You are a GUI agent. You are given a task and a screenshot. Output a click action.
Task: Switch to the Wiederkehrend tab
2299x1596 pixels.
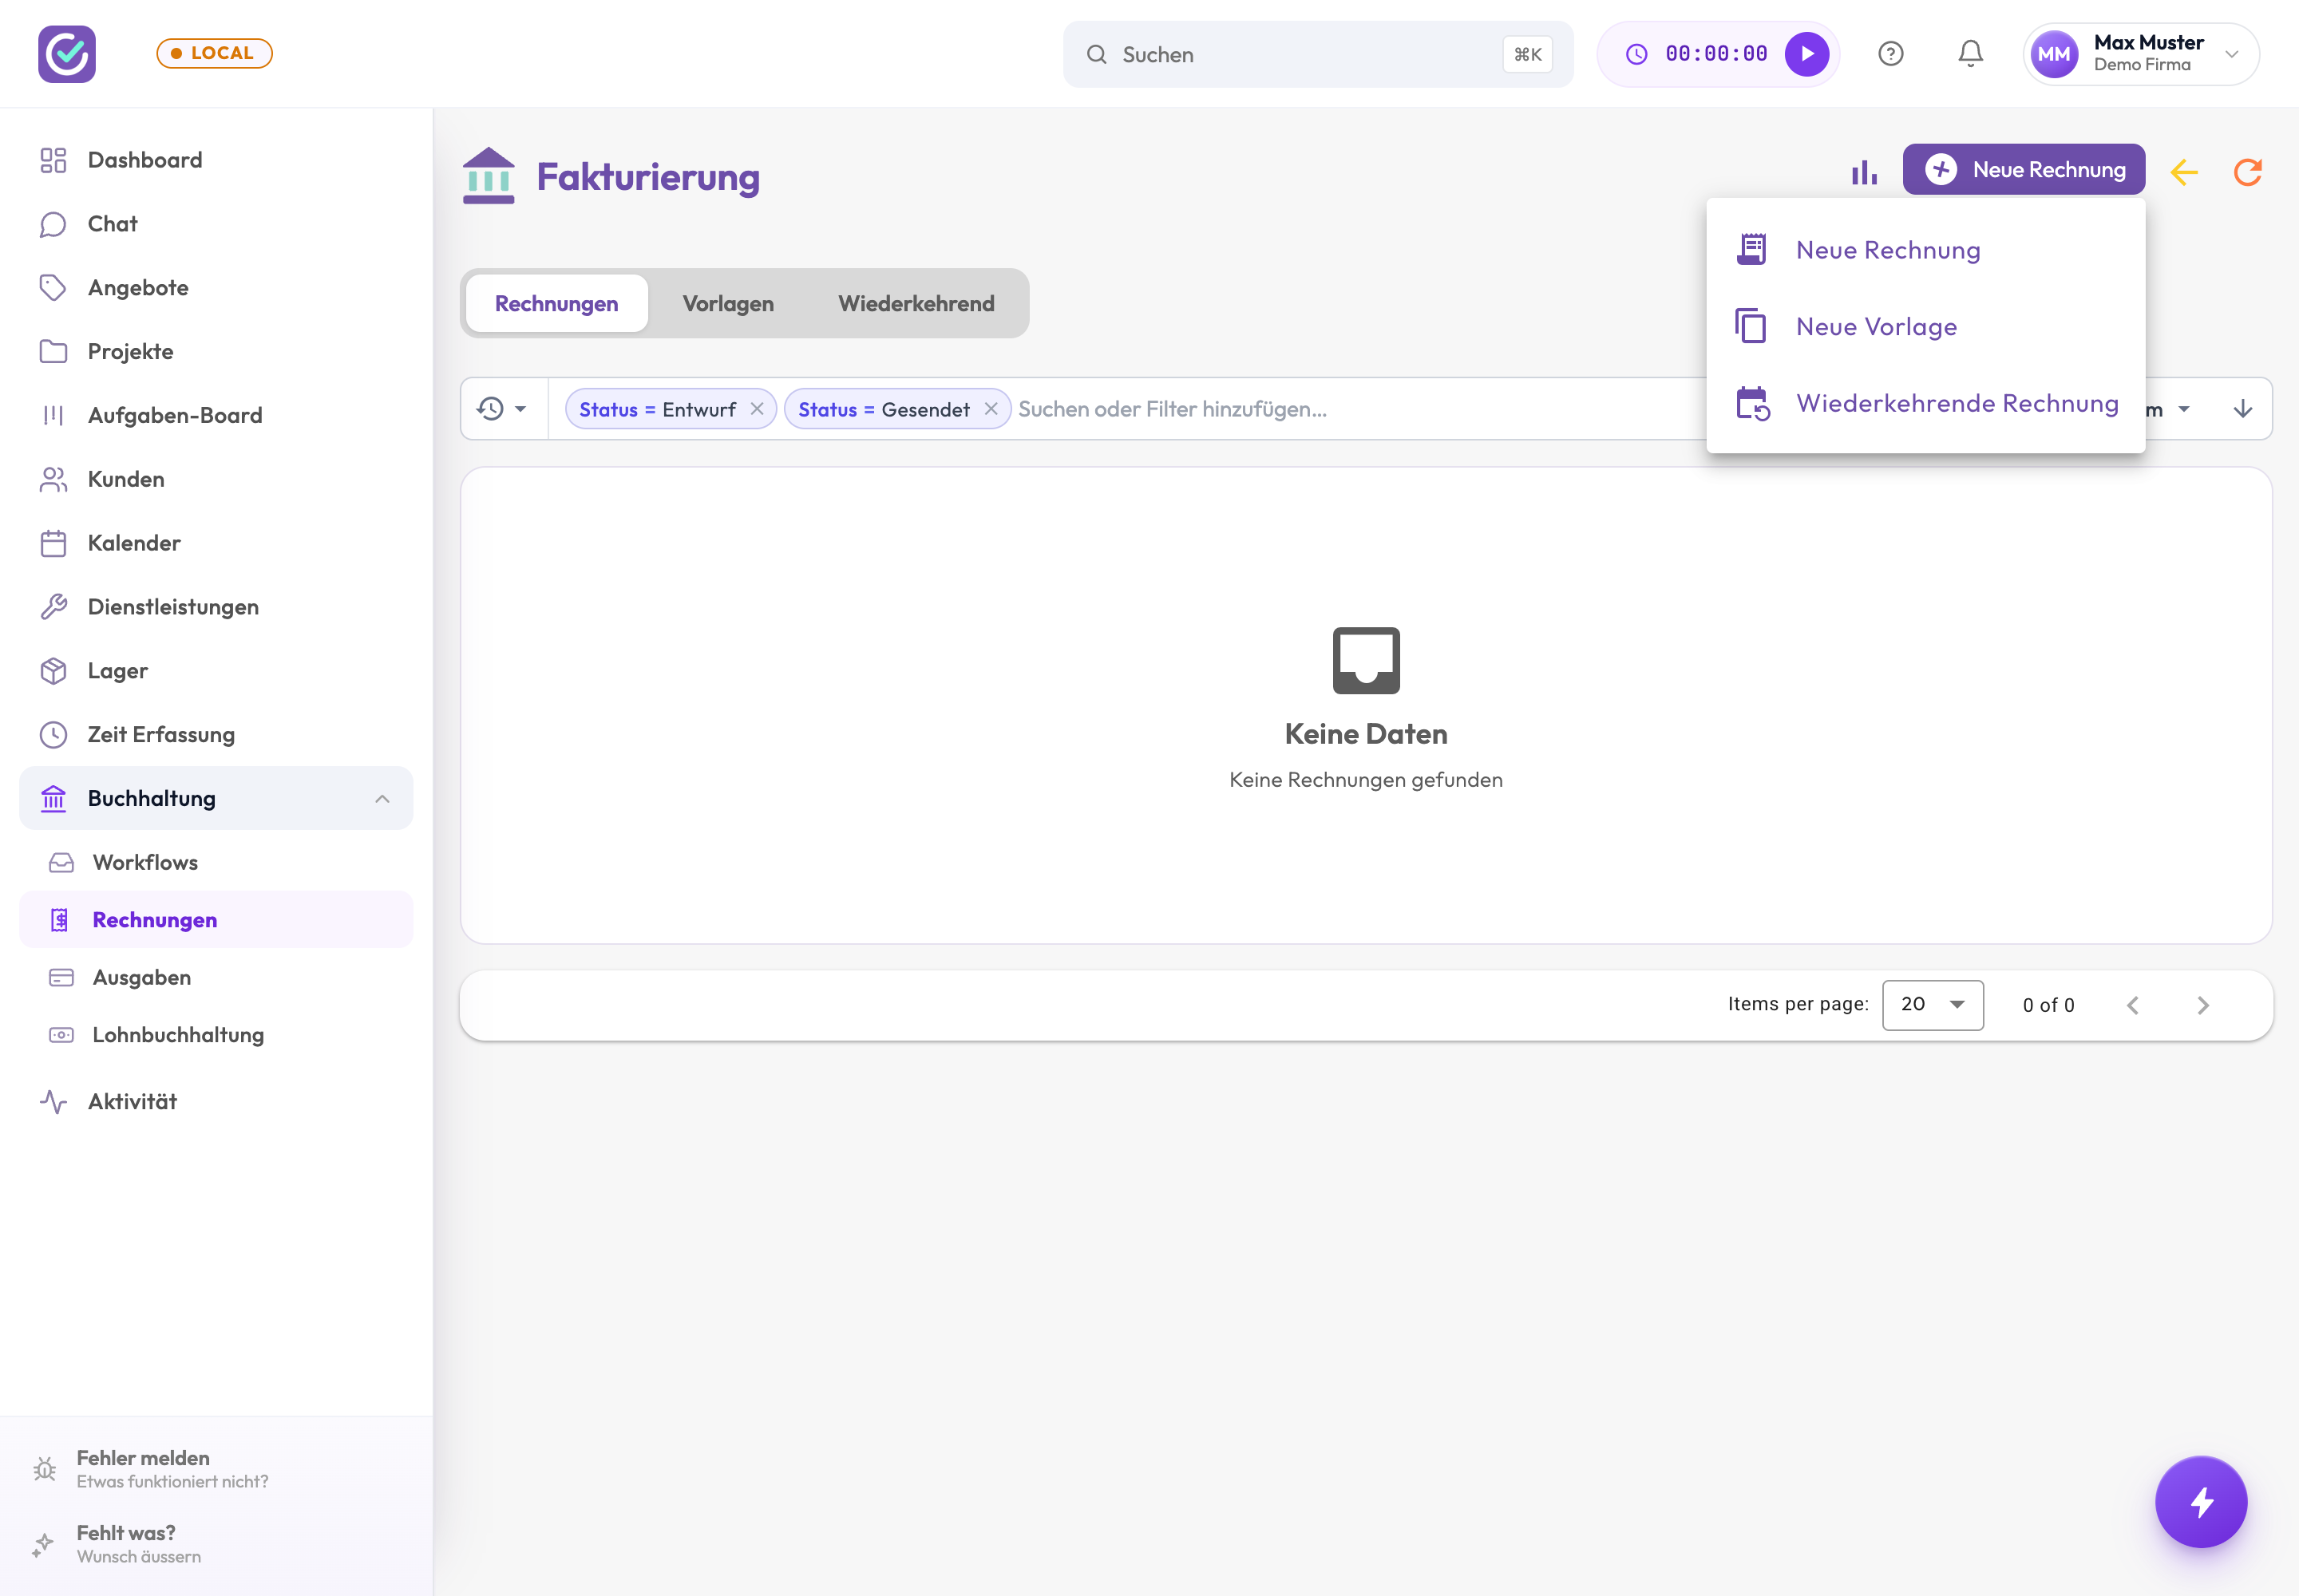916,303
